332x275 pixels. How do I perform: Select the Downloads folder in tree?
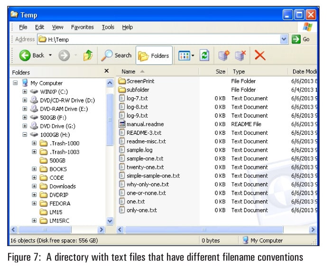(62, 186)
